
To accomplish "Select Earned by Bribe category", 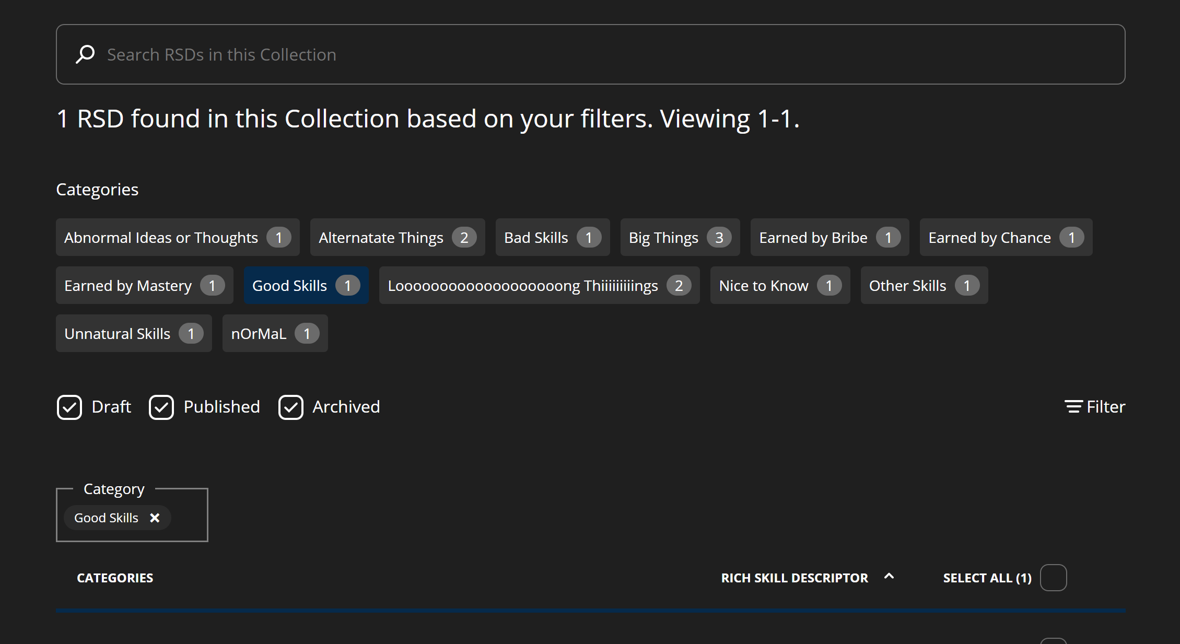I will tap(829, 238).
